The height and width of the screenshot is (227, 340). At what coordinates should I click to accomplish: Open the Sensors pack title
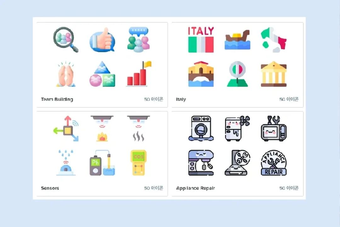point(50,188)
